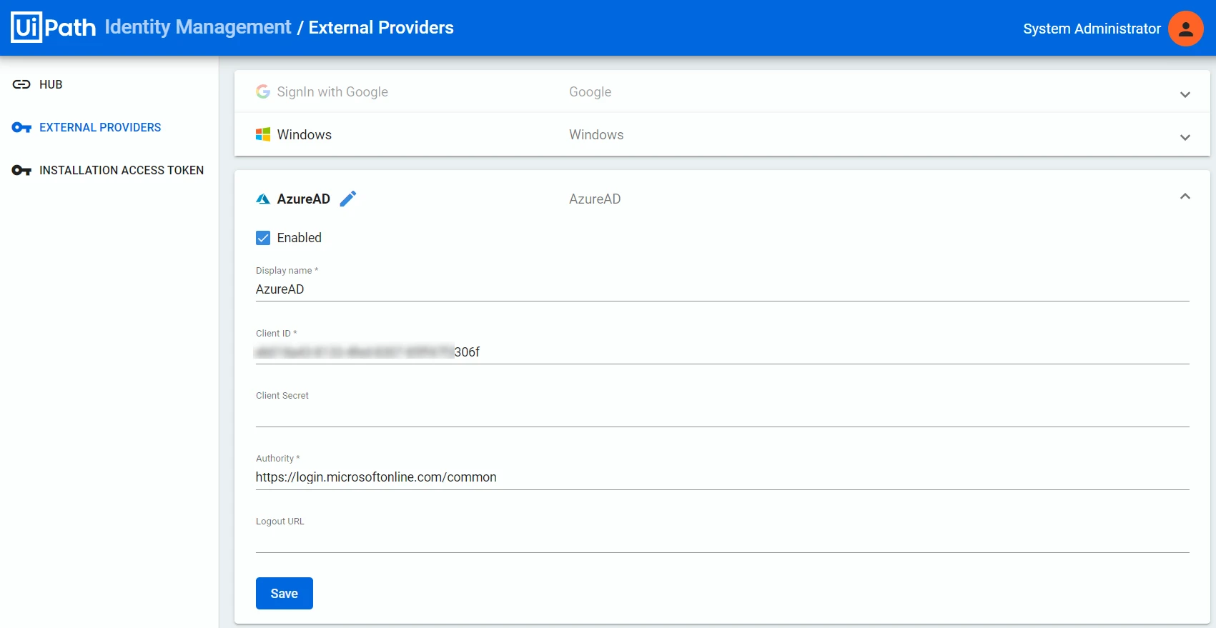The height and width of the screenshot is (628, 1216).
Task: Focus the Client Secret field
Action: click(x=722, y=415)
